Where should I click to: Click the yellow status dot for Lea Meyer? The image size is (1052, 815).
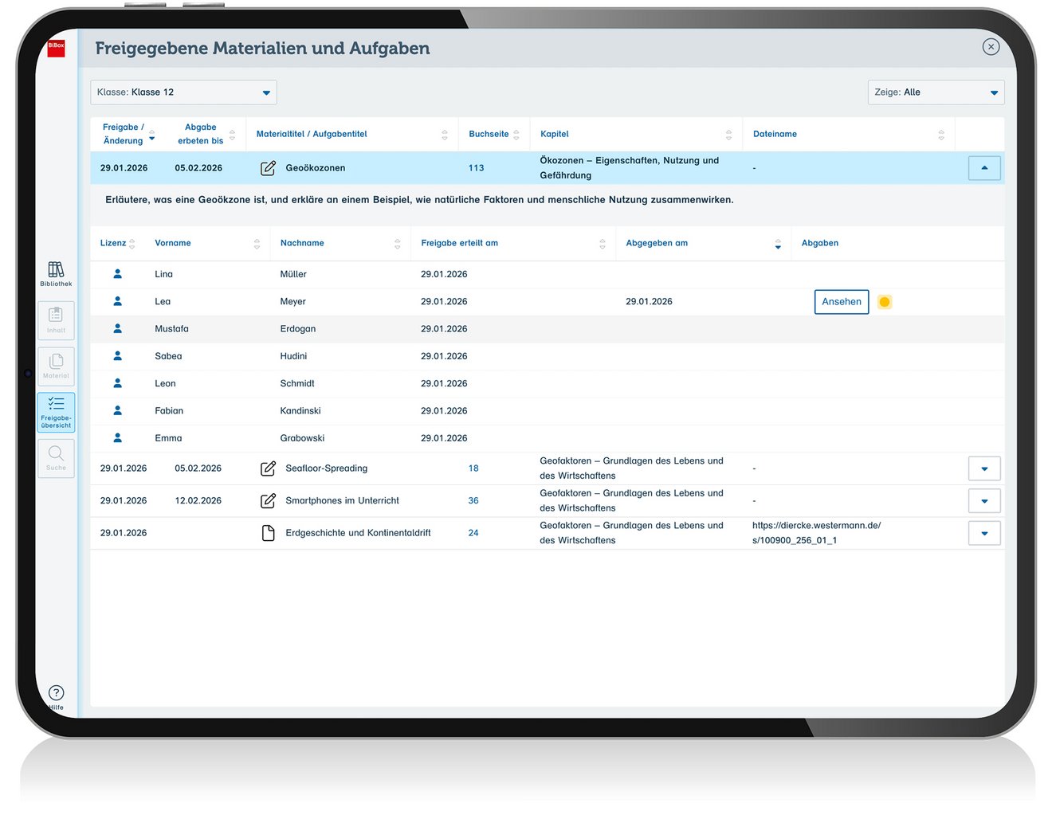click(884, 302)
